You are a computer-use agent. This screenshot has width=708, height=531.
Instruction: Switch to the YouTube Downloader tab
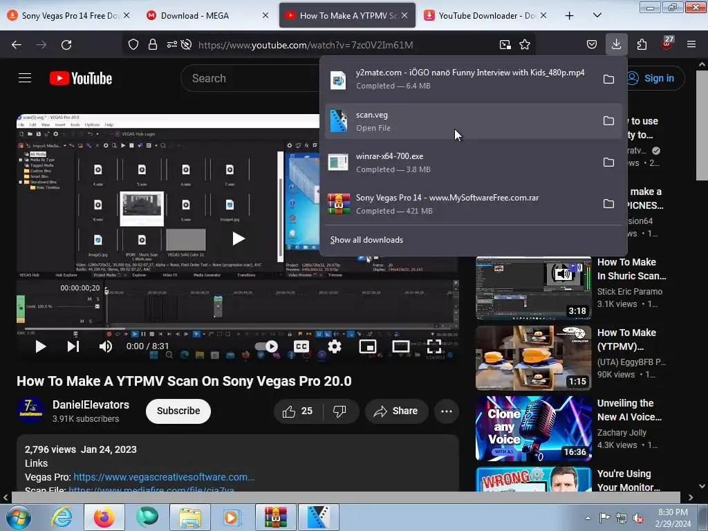tap(485, 16)
